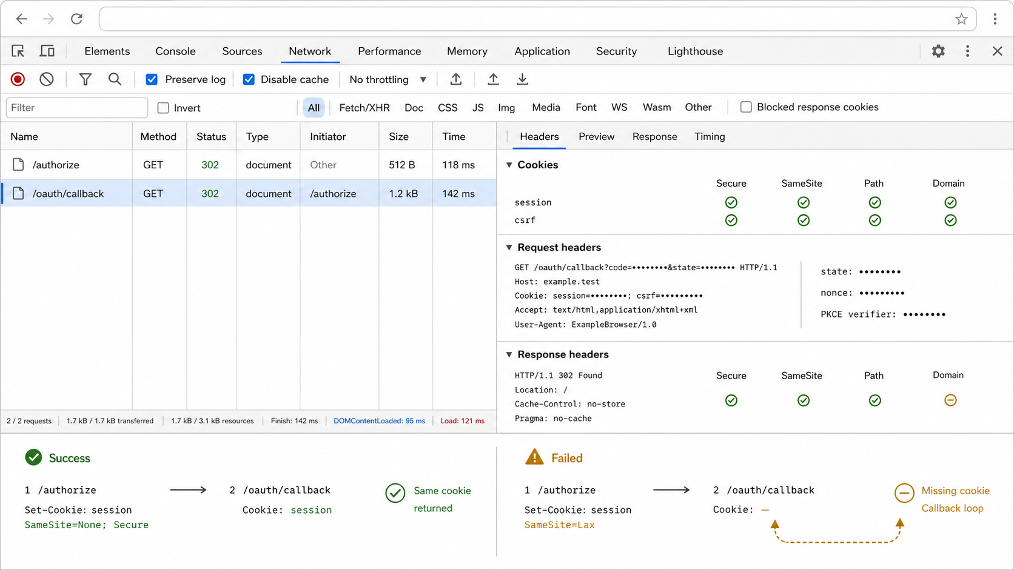
Task: Click the browser forward arrow
Action: [49, 19]
